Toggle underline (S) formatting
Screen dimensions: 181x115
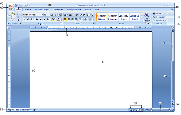(32, 19)
